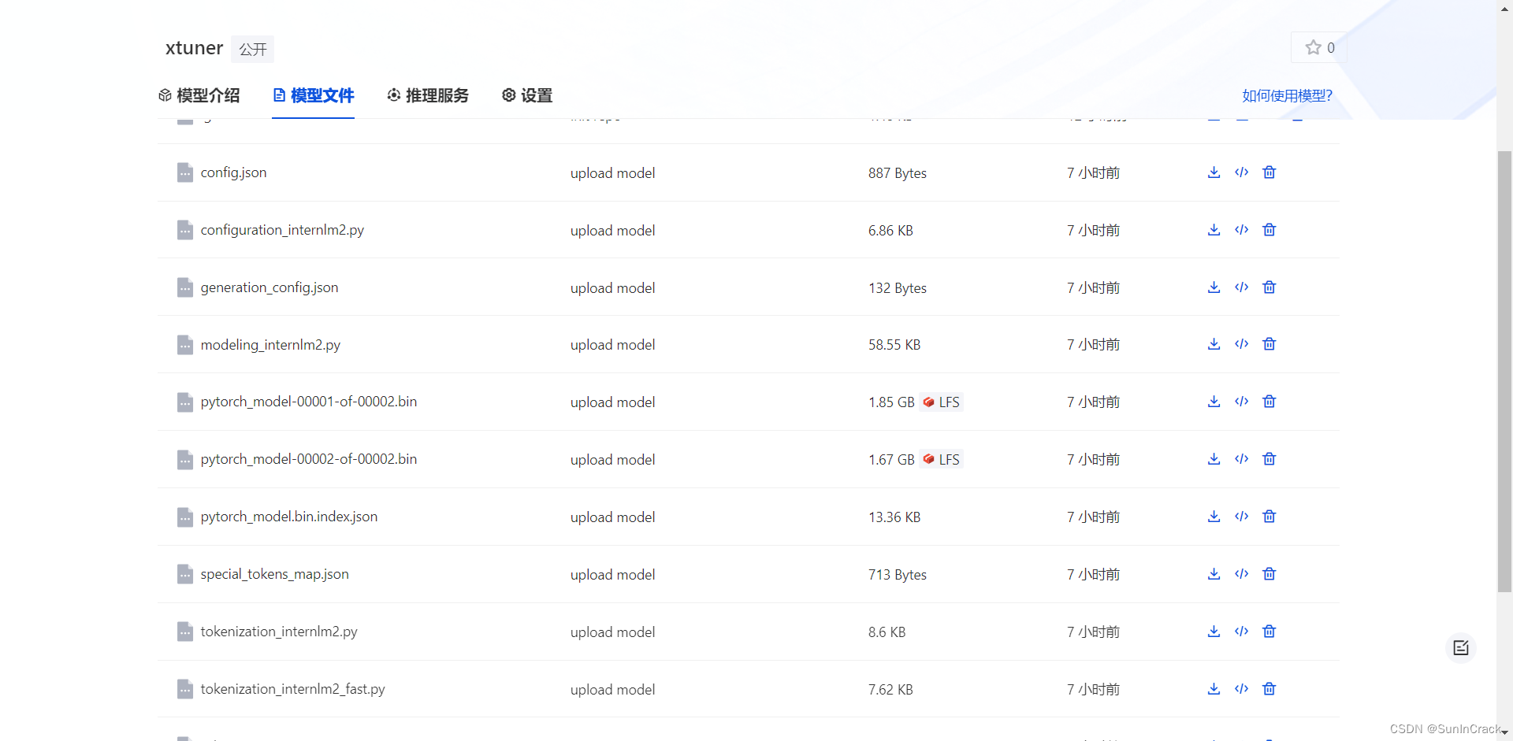Download tokenization_internlm2_fast.py
Screen dimensions: 1513x741
[x=1214, y=689]
